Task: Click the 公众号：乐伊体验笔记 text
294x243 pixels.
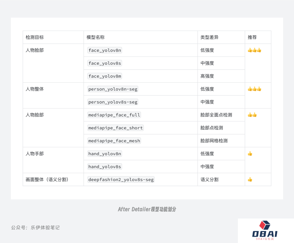Action: tap(35, 228)
